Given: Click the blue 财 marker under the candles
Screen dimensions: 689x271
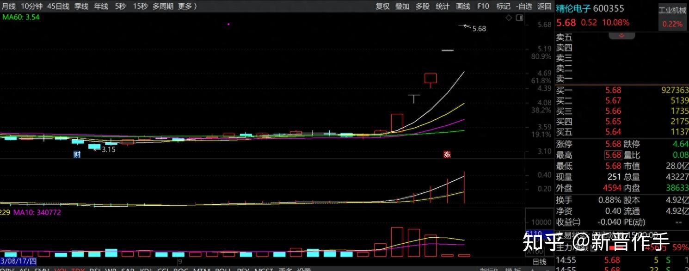Looking at the screenshot, I should (x=77, y=154).
